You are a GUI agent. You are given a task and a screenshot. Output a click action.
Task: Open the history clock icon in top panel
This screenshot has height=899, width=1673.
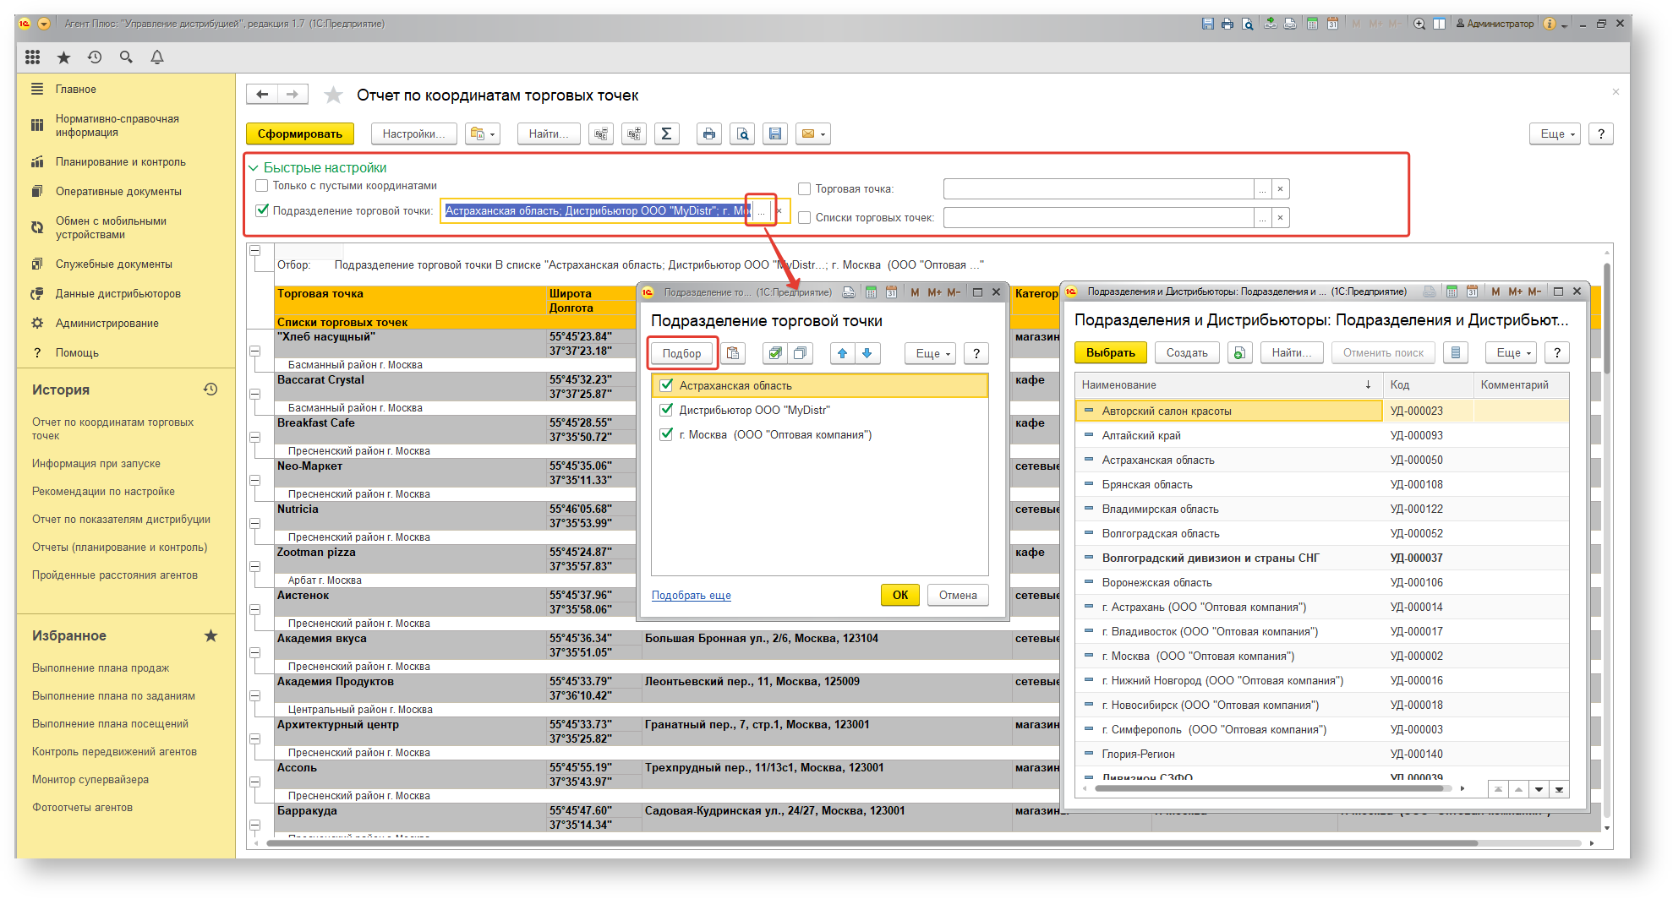click(95, 57)
